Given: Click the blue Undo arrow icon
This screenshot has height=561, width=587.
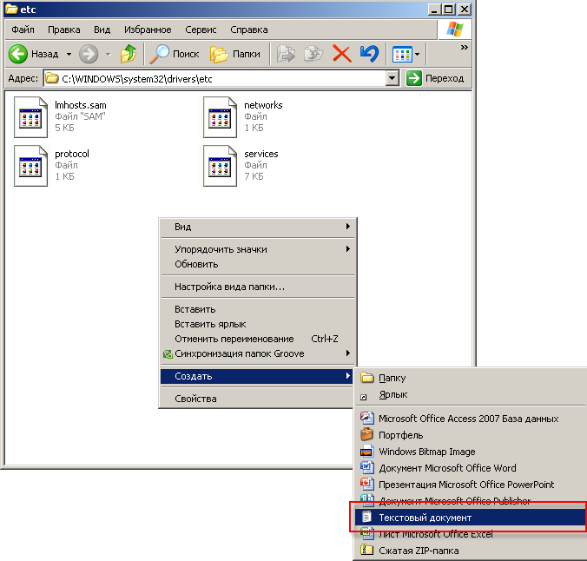Looking at the screenshot, I should pyautogui.click(x=370, y=54).
